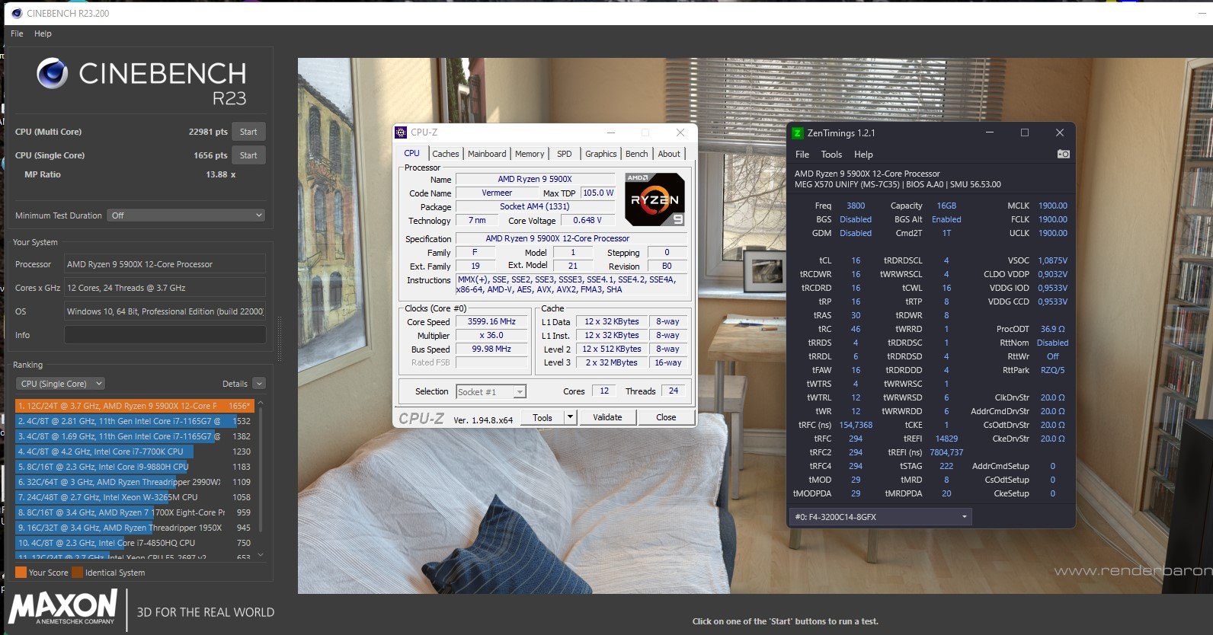
Task: Open the Cinebench Help menu
Action: pos(43,34)
